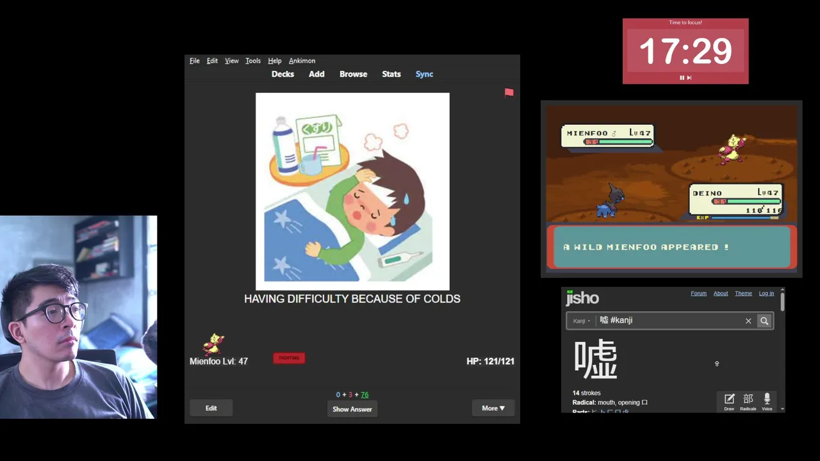The height and width of the screenshot is (461, 820).
Task: Click the wild Mienfoo sprite in battle
Action: point(730,149)
